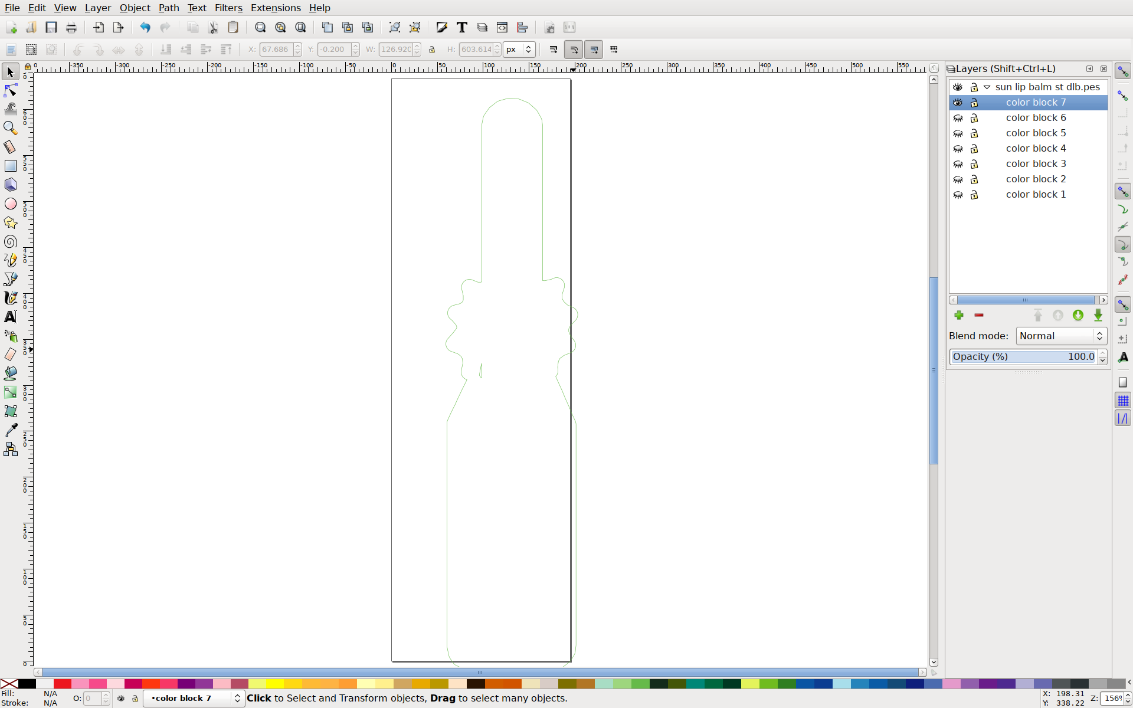Open the XML editor icon

(502, 27)
